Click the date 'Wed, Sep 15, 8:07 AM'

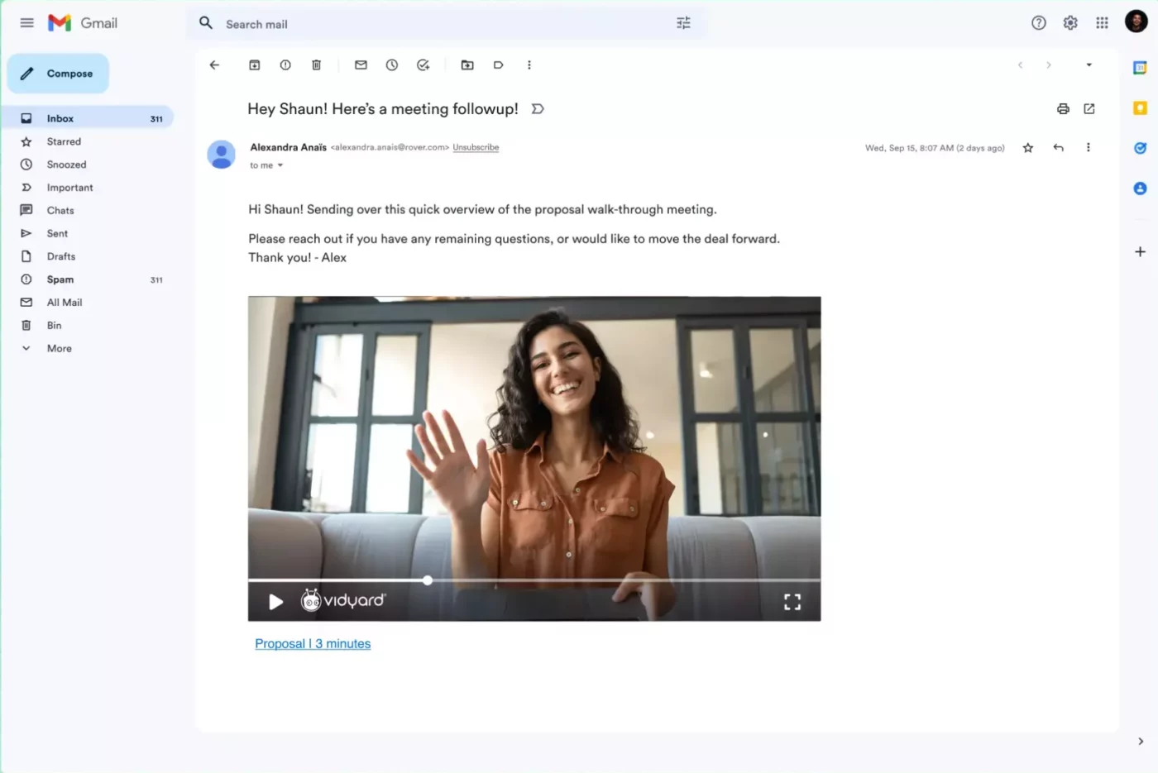[x=908, y=149]
